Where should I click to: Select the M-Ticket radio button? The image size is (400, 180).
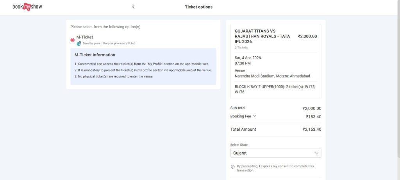72,40
